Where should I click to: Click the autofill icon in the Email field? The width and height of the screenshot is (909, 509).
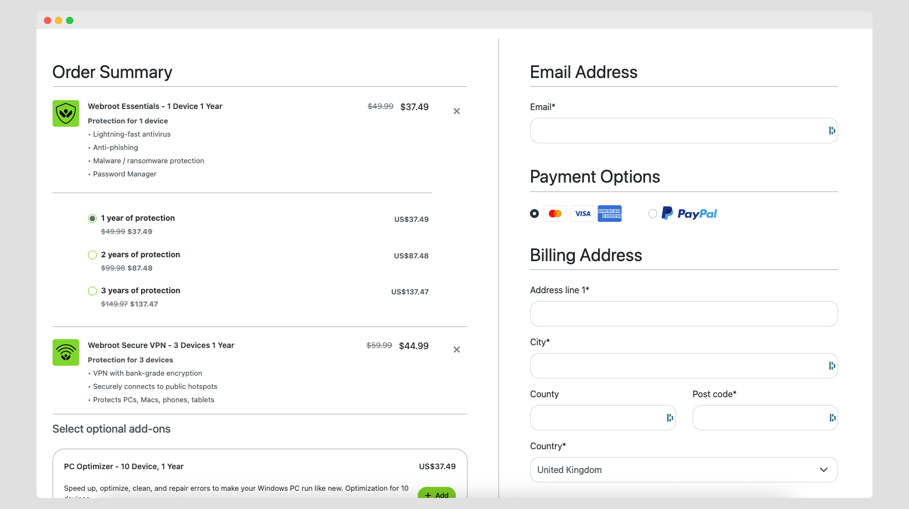pos(832,131)
